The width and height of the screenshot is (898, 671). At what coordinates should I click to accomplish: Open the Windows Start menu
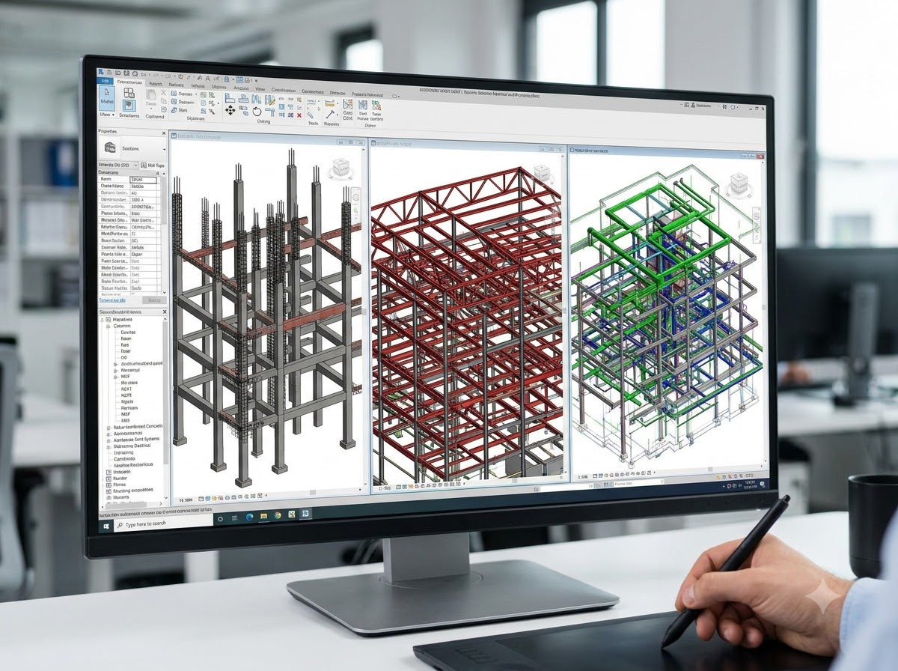click(106, 526)
